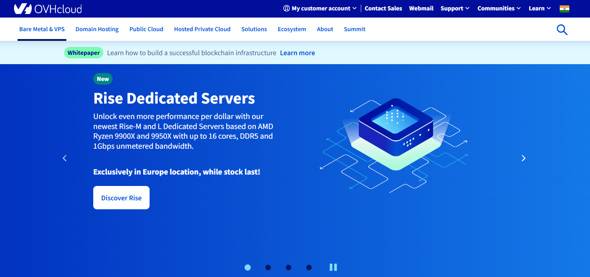Go to previous carousel slide arrow

tap(65, 158)
